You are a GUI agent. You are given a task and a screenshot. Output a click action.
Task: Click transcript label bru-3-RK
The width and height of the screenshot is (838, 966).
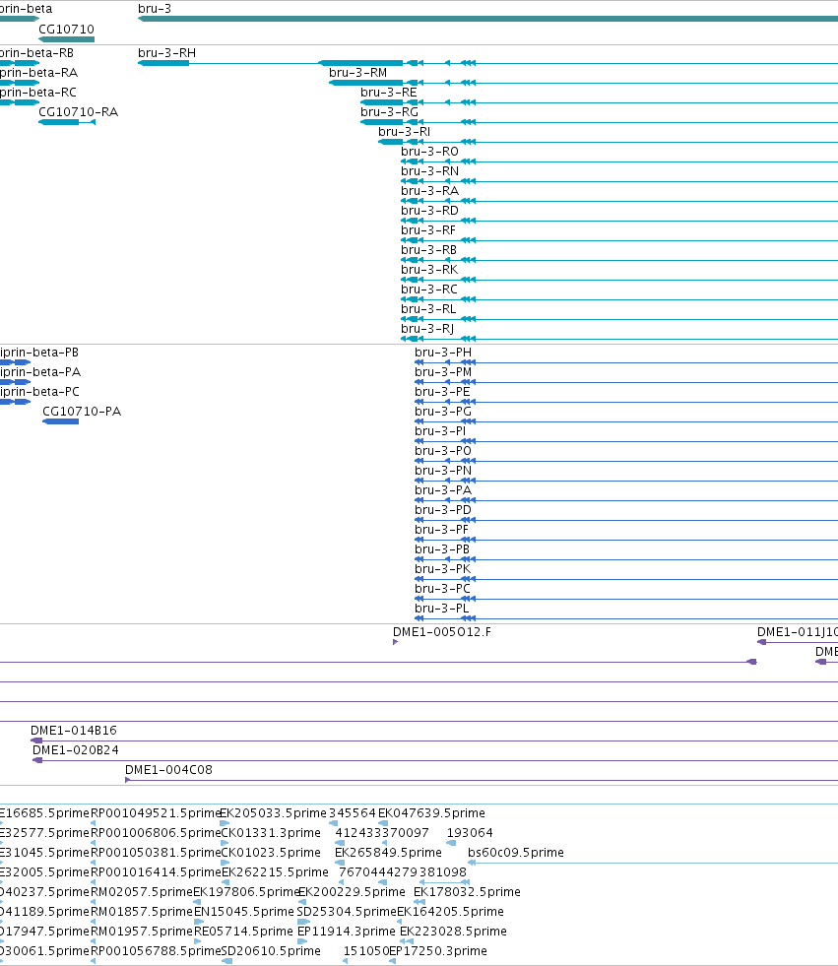[429, 270]
